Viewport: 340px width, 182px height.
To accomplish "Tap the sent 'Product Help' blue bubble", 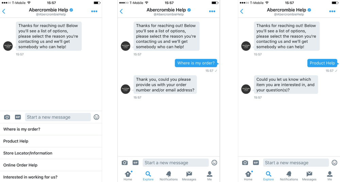I will 322,63.
